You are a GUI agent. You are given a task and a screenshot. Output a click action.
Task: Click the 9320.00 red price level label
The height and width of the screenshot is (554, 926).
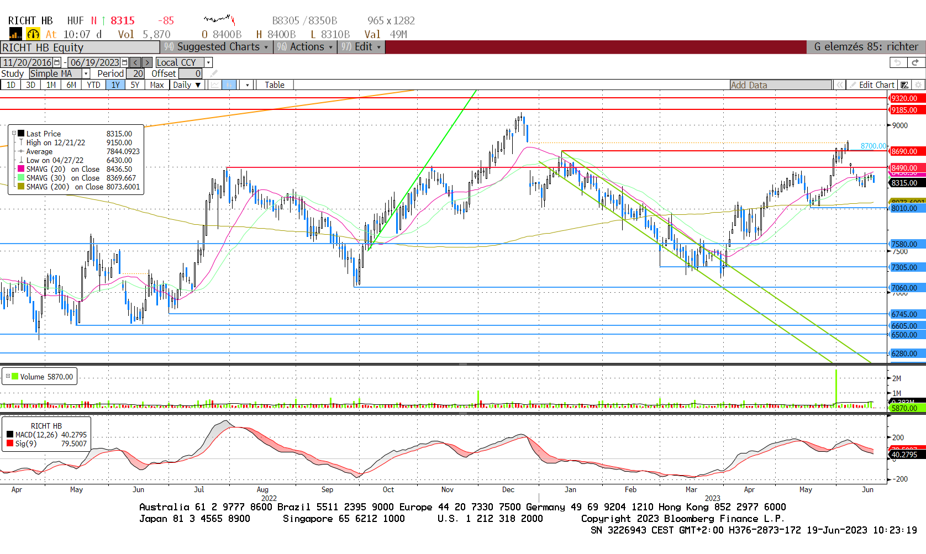click(x=907, y=98)
